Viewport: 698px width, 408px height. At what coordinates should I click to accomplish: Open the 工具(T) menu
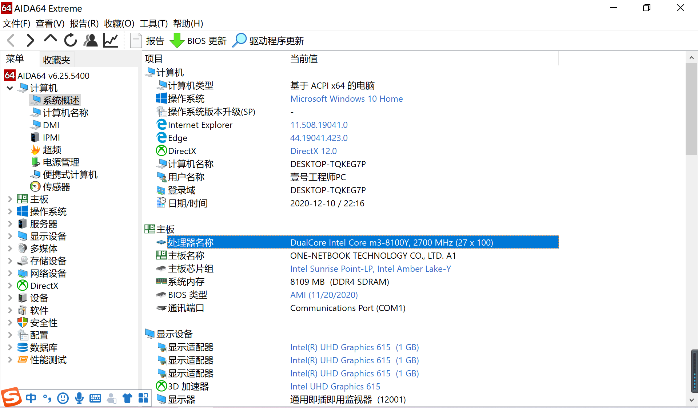click(x=154, y=24)
